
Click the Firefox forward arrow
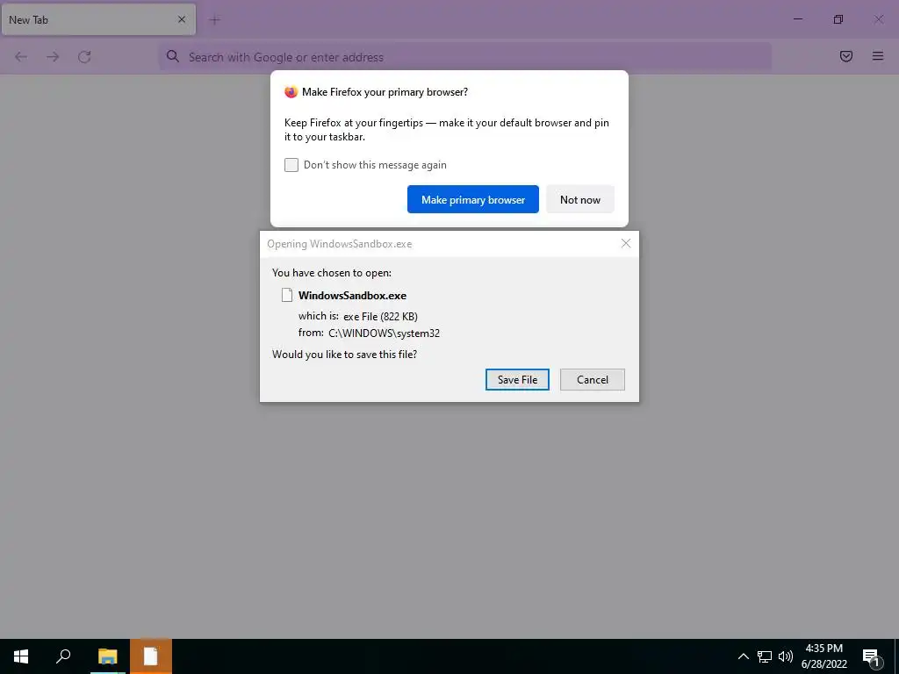tap(53, 57)
